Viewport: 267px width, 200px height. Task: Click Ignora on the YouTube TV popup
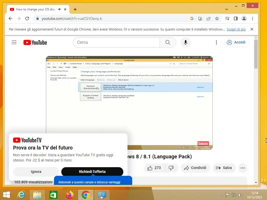pos(36,172)
